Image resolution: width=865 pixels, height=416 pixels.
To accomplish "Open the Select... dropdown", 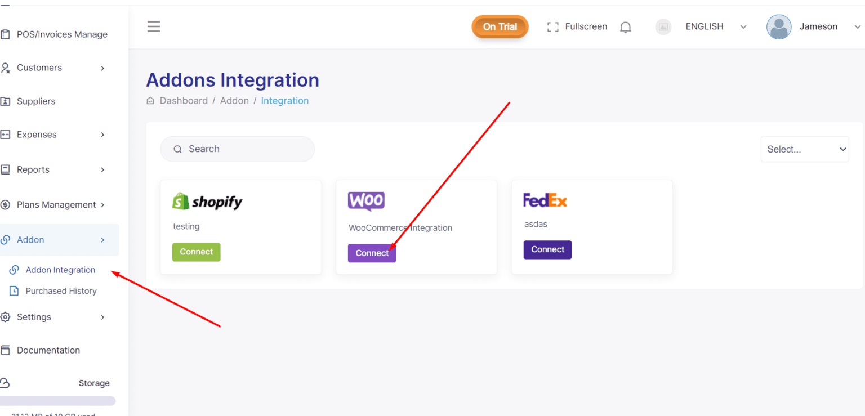I will pos(805,149).
